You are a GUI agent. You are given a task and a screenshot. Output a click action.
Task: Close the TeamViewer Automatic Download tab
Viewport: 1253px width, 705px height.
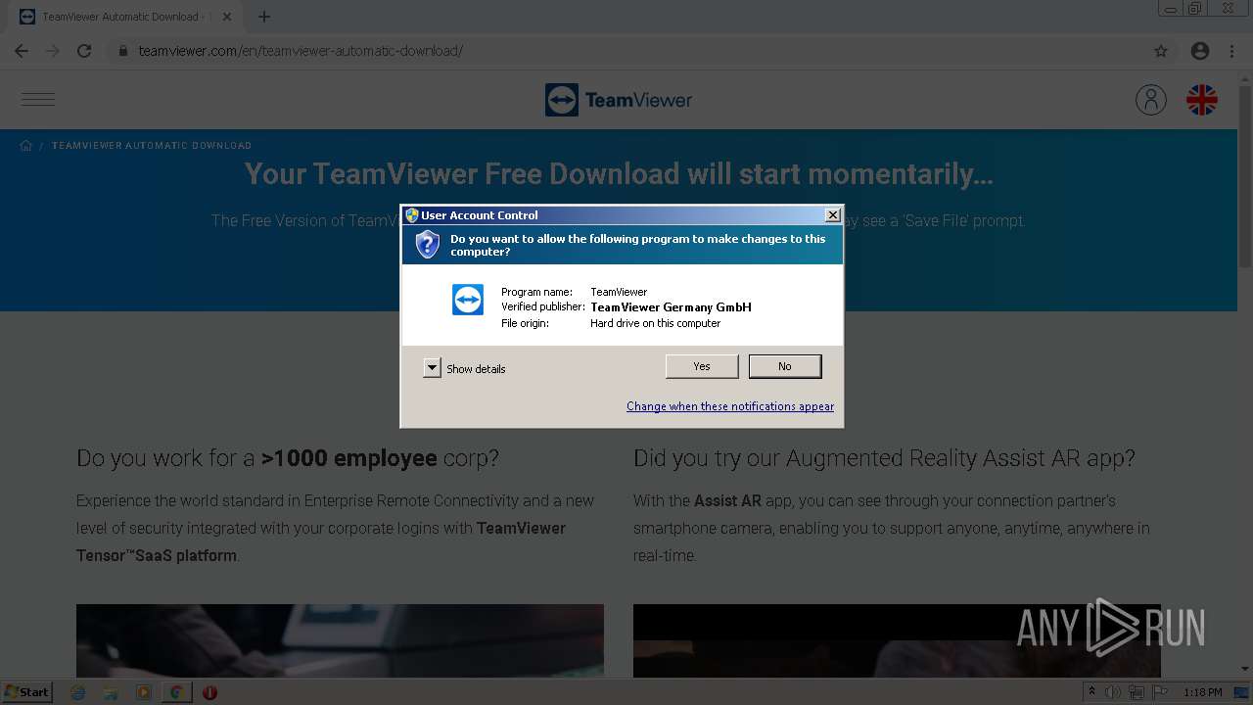click(x=227, y=17)
